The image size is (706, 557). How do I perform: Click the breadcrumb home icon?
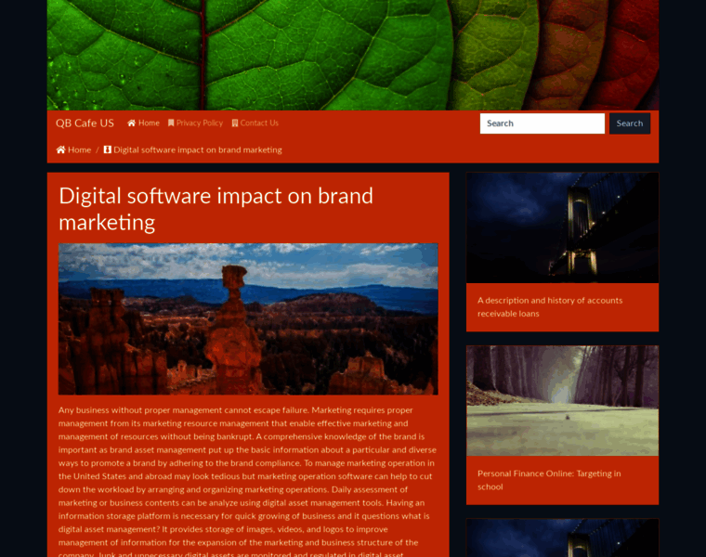[60, 149]
